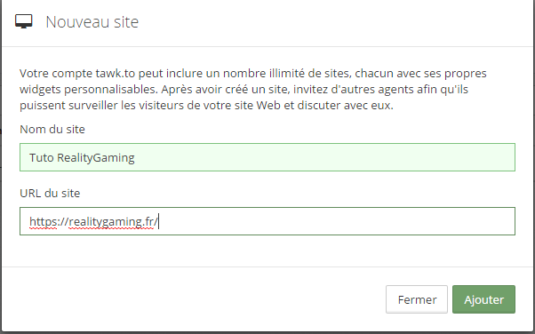Click the underlined https in the URL field
Image resolution: width=535 pixels, height=334 pixels.
tap(43, 222)
